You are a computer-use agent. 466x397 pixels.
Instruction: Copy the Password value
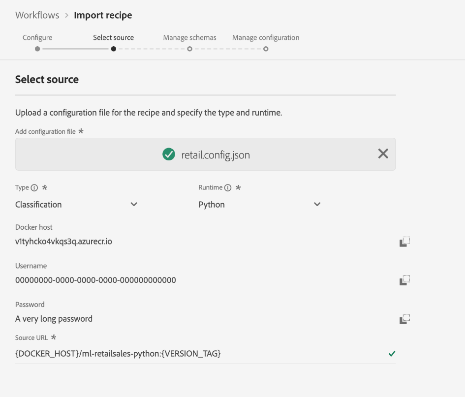[404, 319]
